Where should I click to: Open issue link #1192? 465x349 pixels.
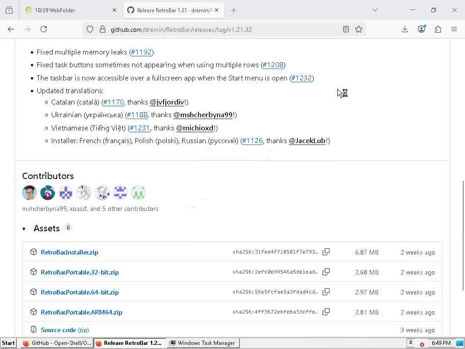tap(141, 52)
